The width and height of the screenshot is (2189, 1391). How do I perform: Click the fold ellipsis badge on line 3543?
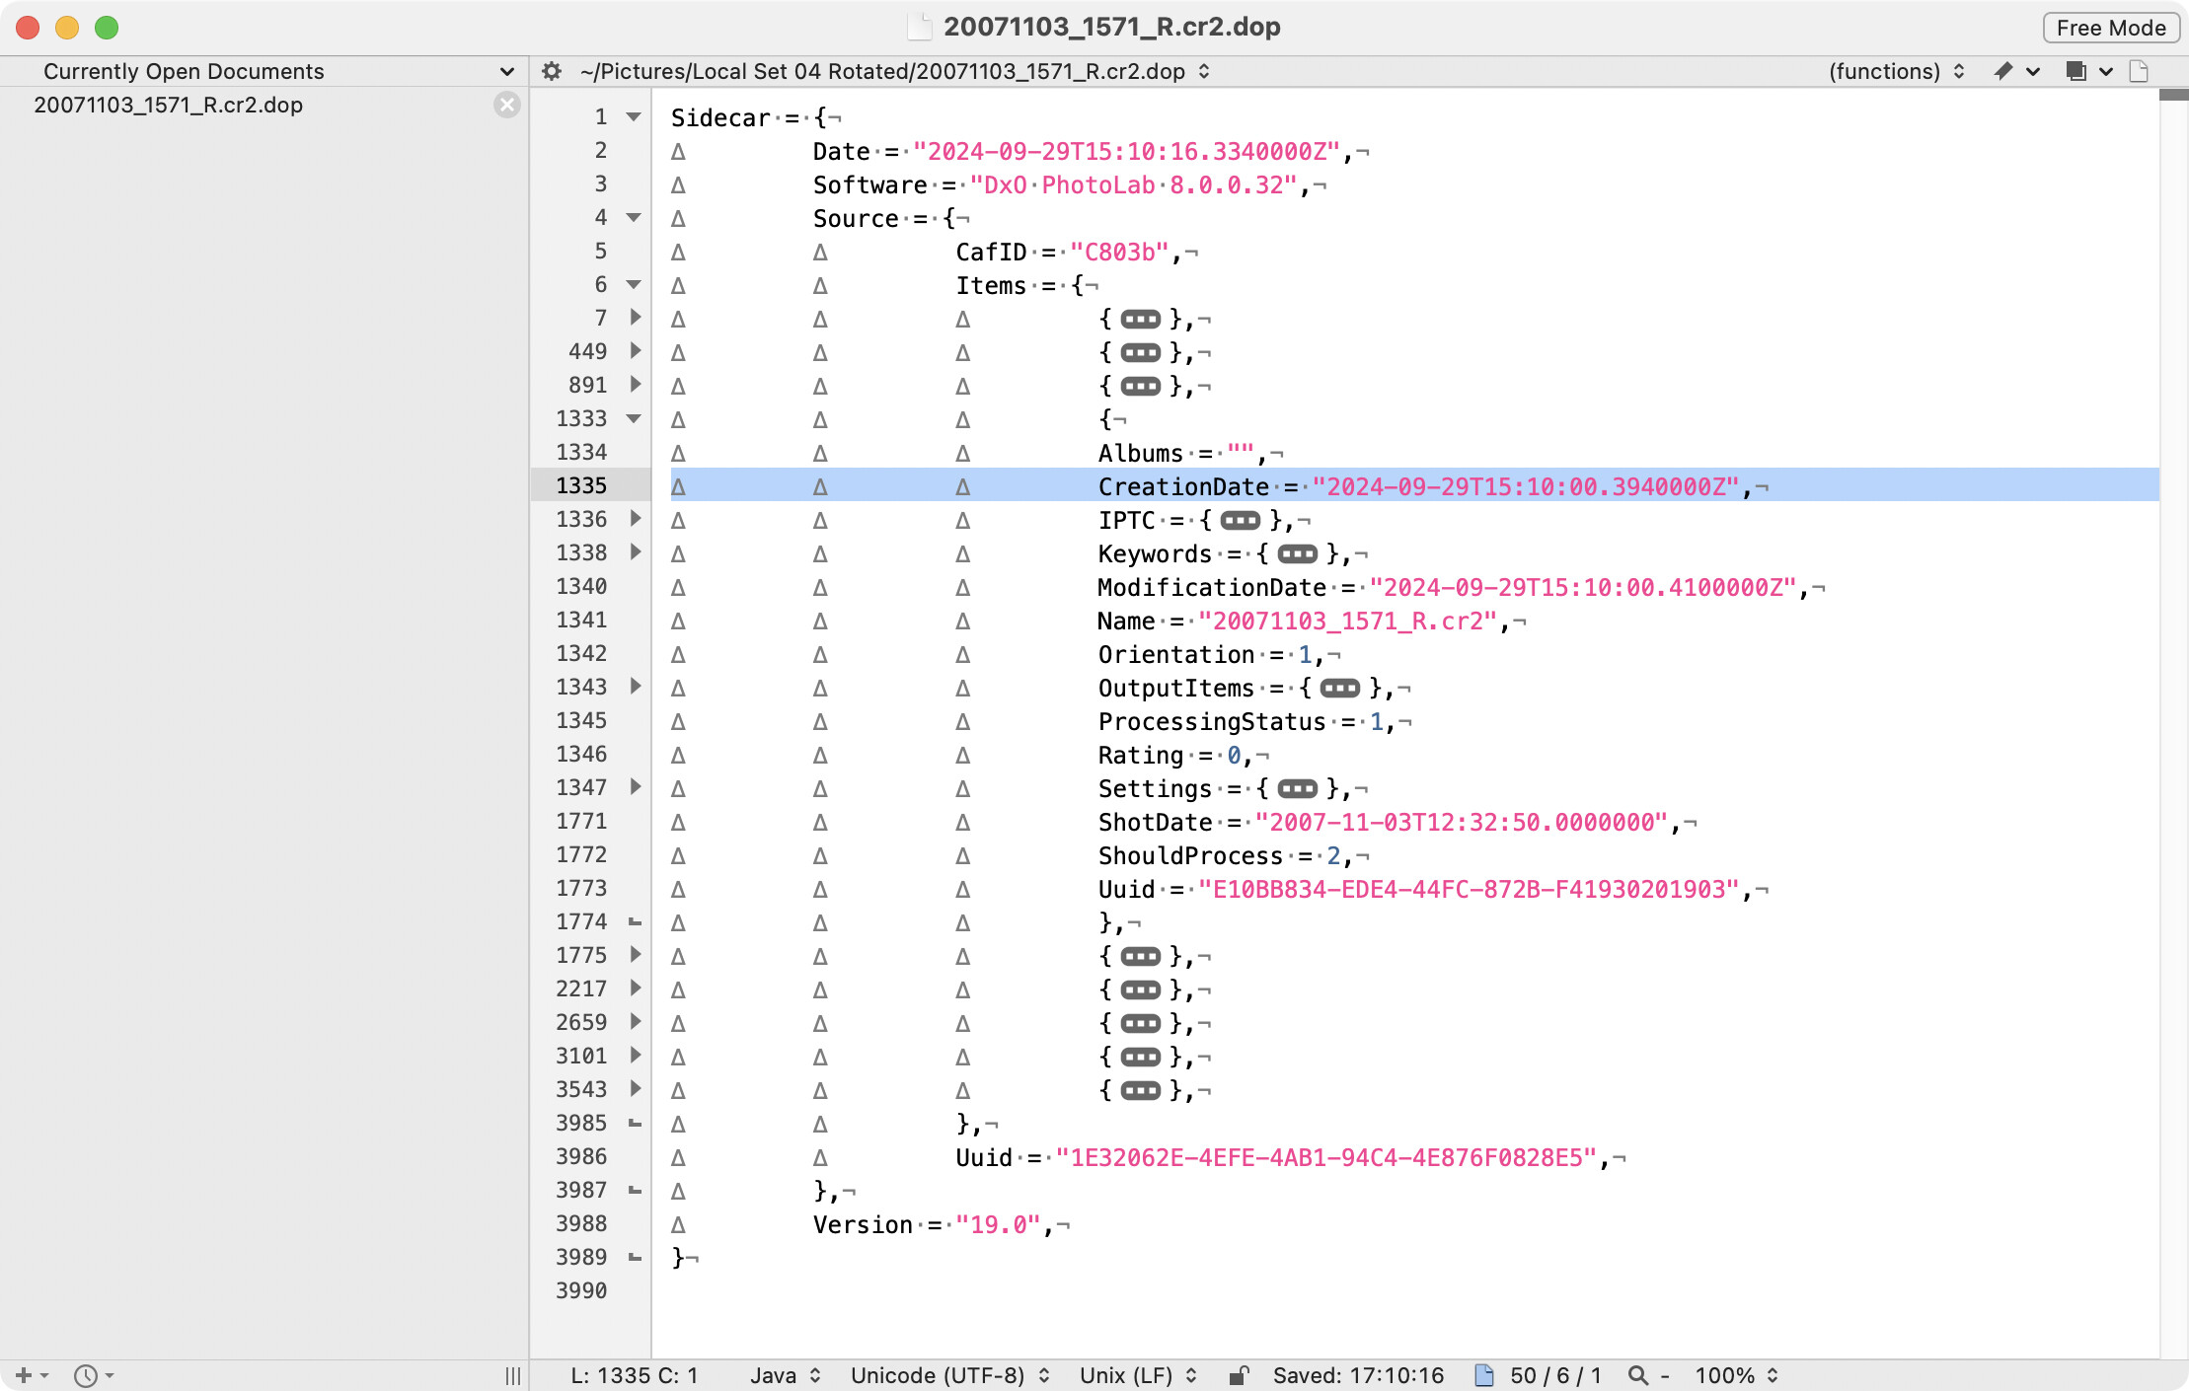pyautogui.click(x=1141, y=1091)
